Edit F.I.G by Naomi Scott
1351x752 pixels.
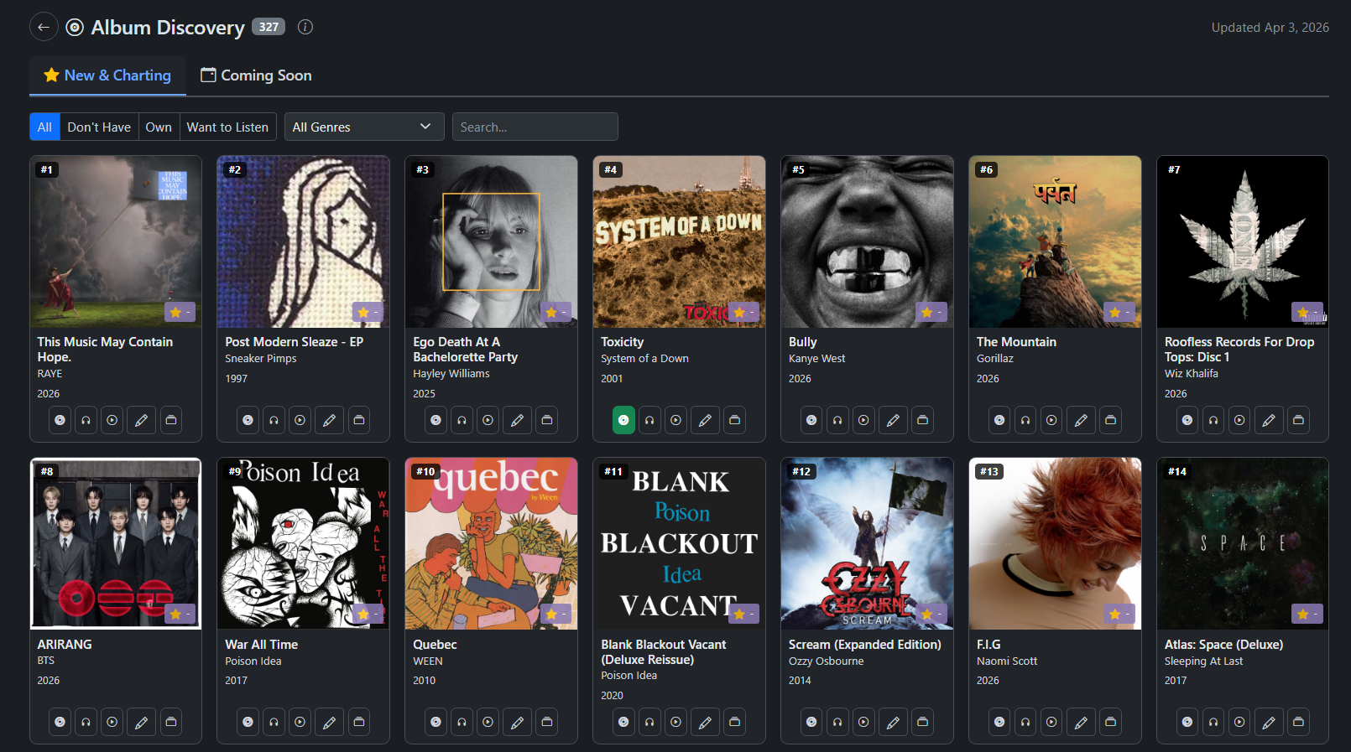tap(1082, 722)
